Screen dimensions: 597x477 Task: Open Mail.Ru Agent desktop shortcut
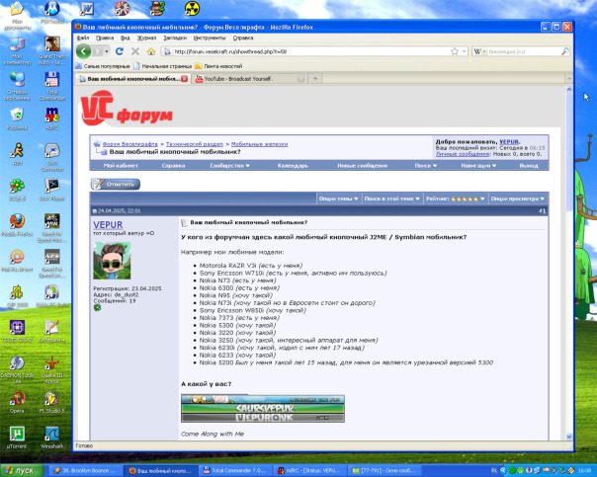tap(17, 261)
